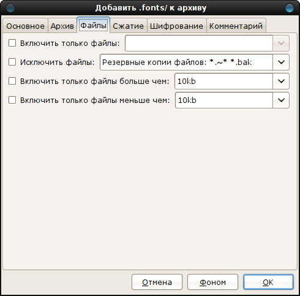Open the Шифрование tab
This screenshot has width=300, height=296.
tap(176, 26)
